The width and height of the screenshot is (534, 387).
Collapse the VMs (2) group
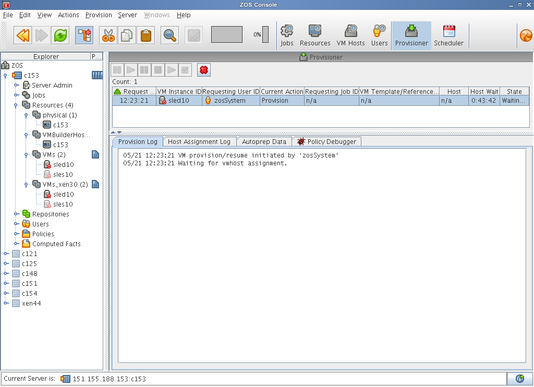26,155
